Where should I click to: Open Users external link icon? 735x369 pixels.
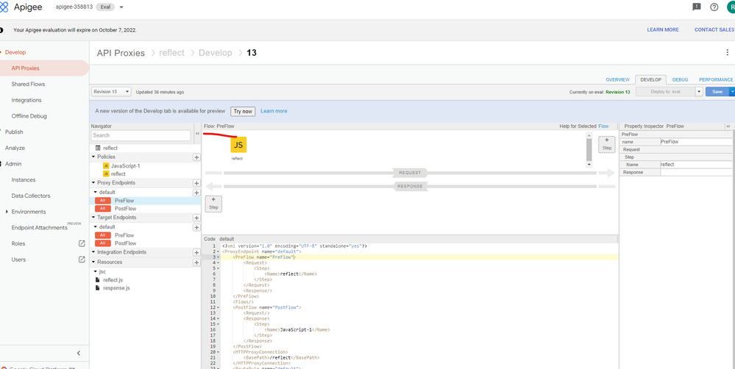coord(82,259)
